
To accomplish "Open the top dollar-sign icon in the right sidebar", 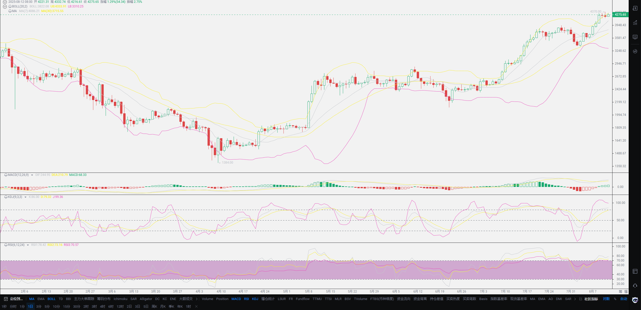I will pos(635,8).
